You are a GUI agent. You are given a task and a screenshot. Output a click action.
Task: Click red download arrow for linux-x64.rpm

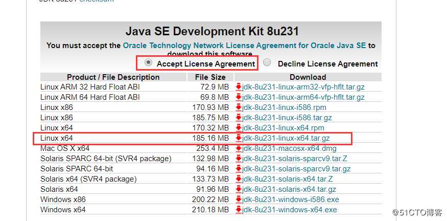239,128
